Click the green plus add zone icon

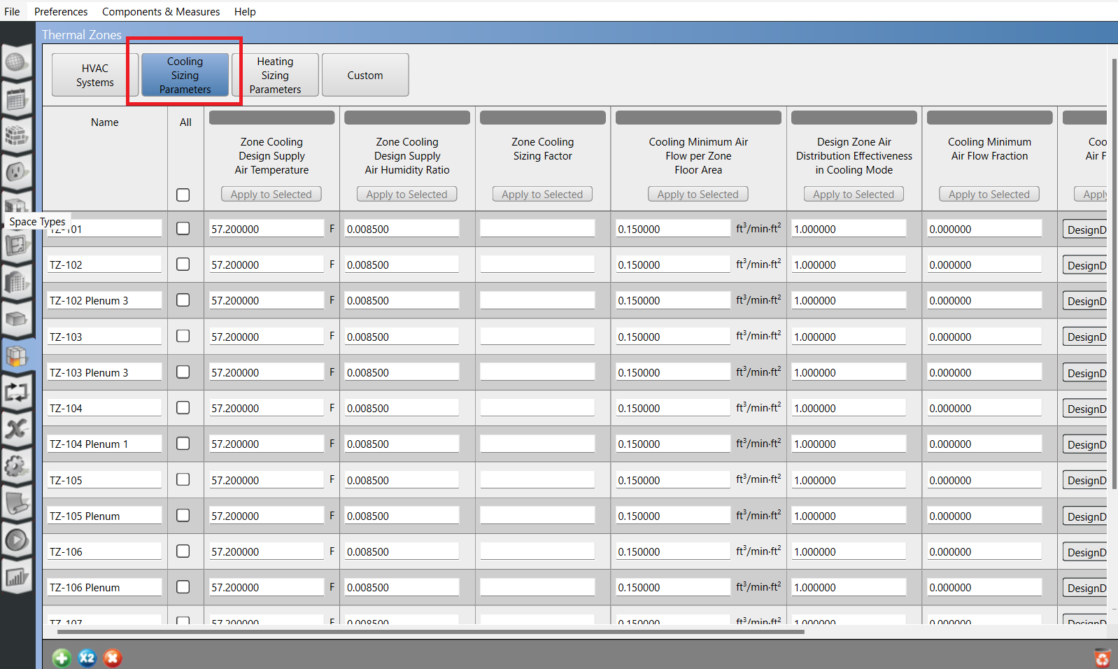(62, 658)
